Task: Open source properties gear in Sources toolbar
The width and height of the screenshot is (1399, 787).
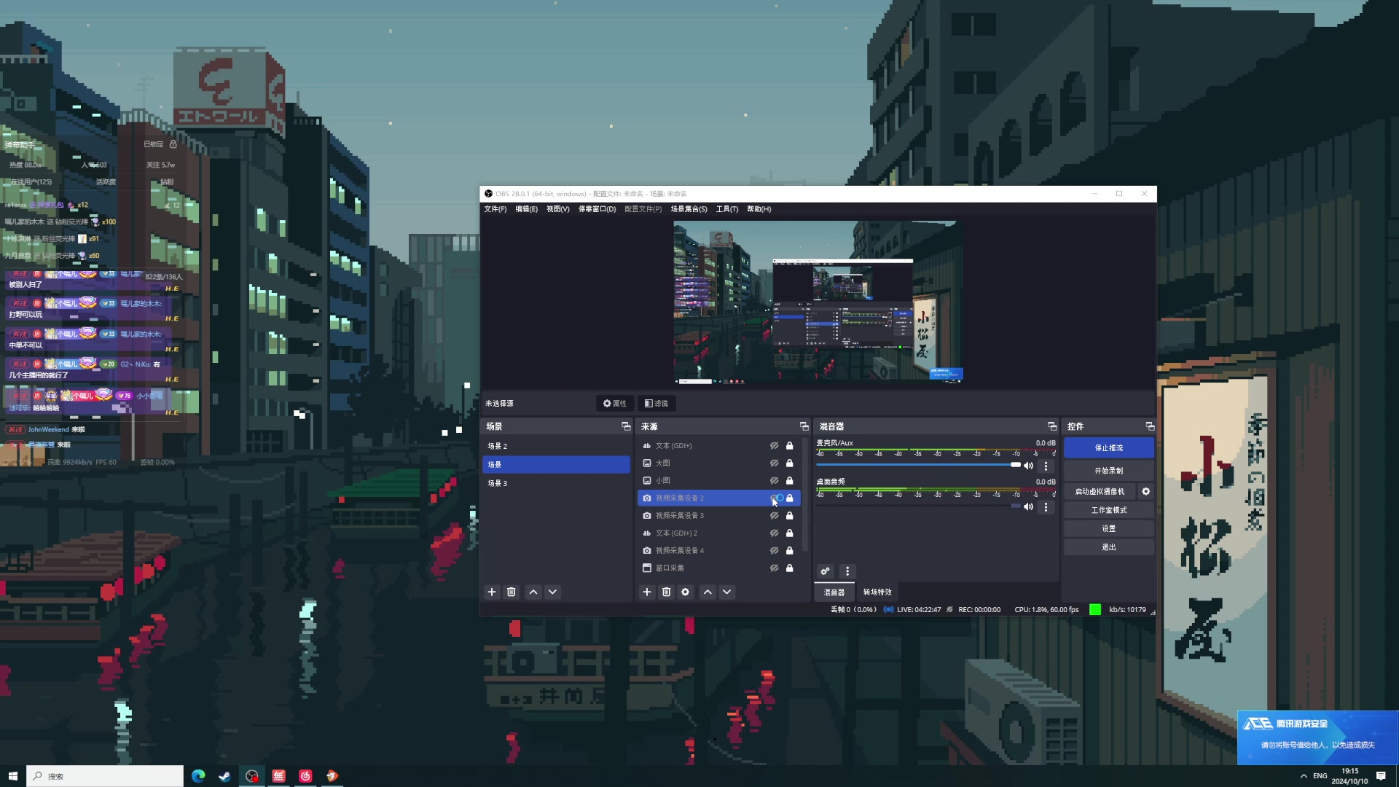Action: (685, 592)
